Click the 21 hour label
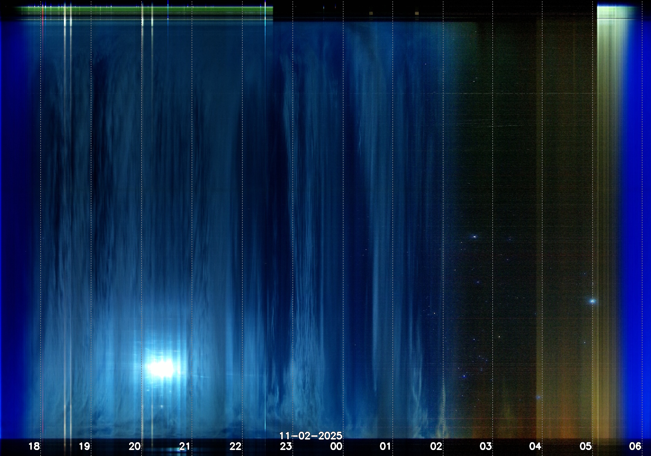The image size is (651, 456). (185, 446)
